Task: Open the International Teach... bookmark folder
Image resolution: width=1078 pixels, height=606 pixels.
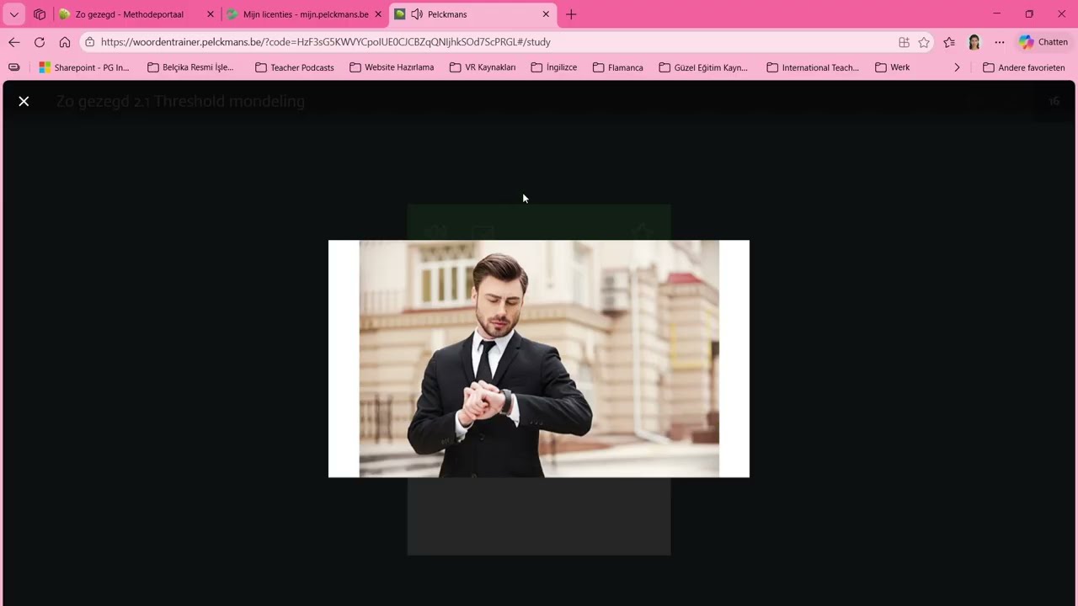Action: 813,67
